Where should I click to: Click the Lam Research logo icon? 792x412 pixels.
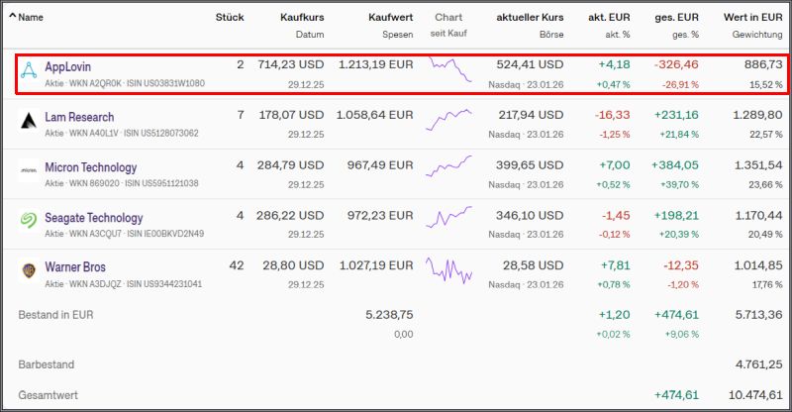tap(28, 122)
